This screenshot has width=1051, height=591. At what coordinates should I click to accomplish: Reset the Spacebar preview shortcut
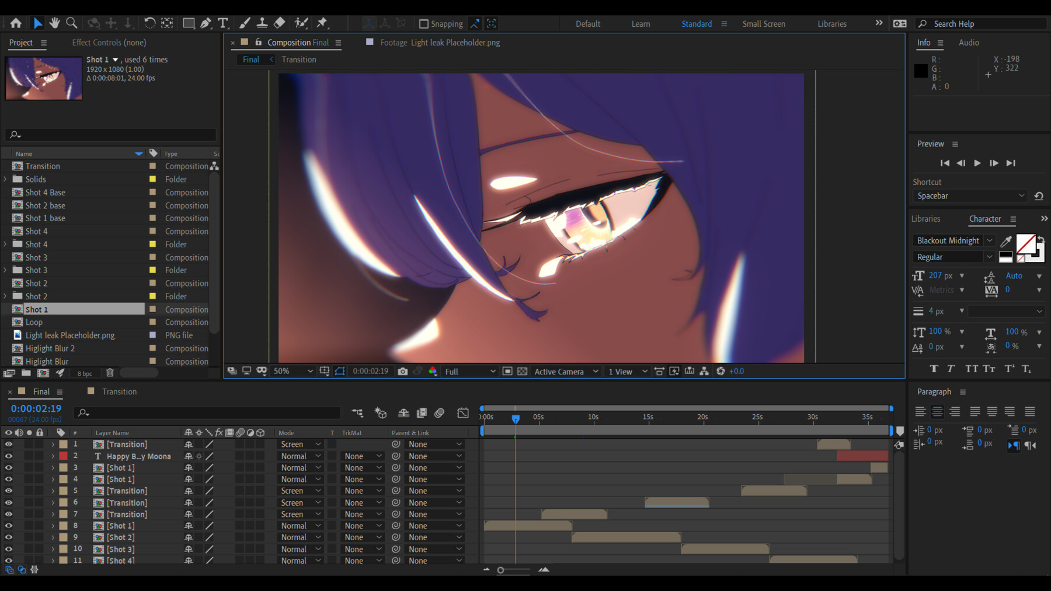coord(1039,196)
